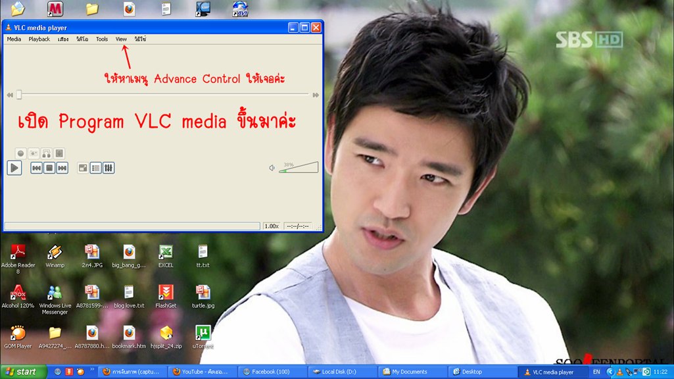
Task: Click the elapsed time display --:--/--:--
Action: [298, 226]
